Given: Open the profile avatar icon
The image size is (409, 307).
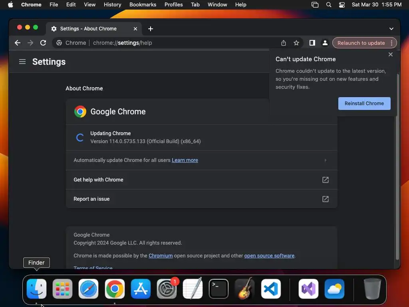Looking at the screenshot, I should (x=325, y=43).
